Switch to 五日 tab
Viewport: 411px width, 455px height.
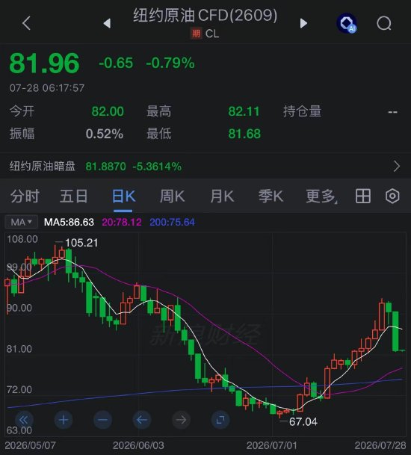74,196
